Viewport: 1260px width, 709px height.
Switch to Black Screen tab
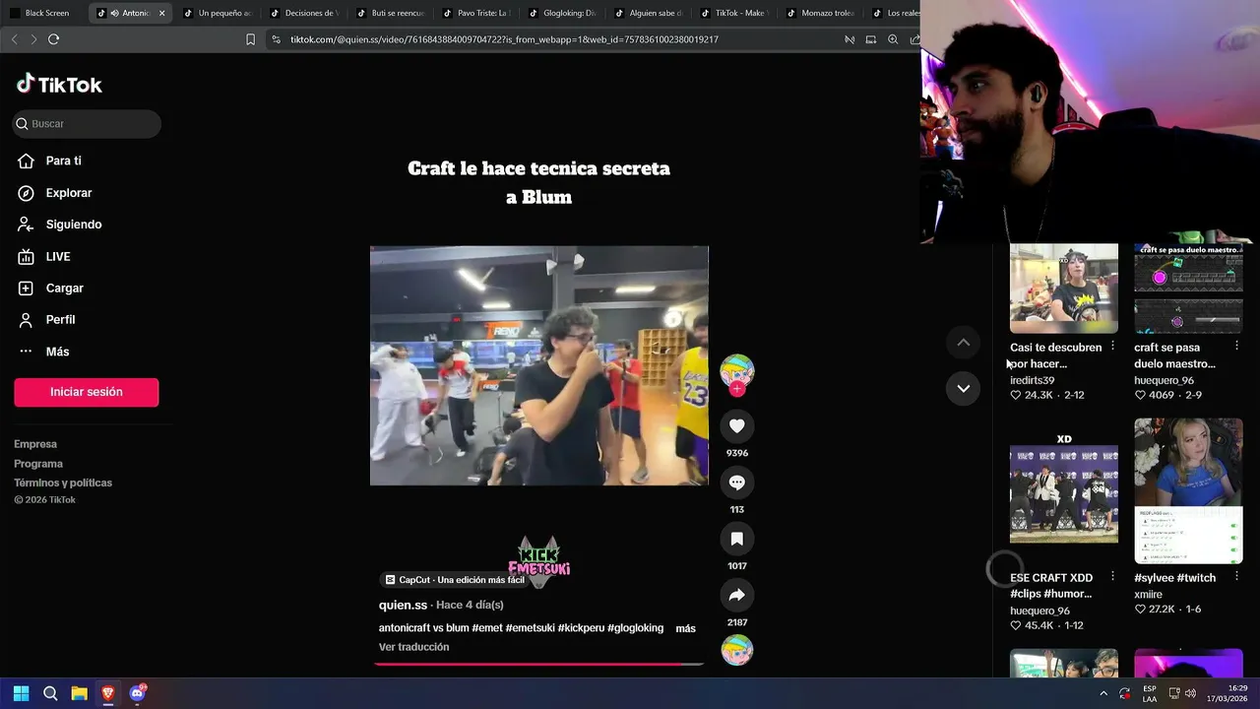(44, 13)
